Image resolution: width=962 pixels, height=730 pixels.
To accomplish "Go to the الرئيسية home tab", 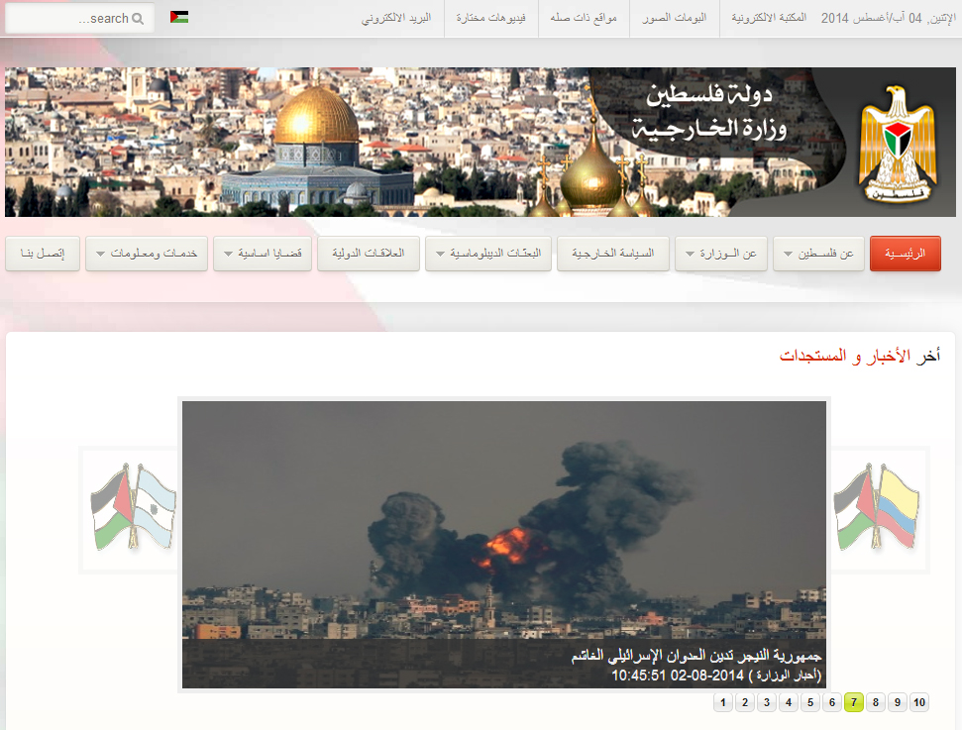I will coord(905,254).
